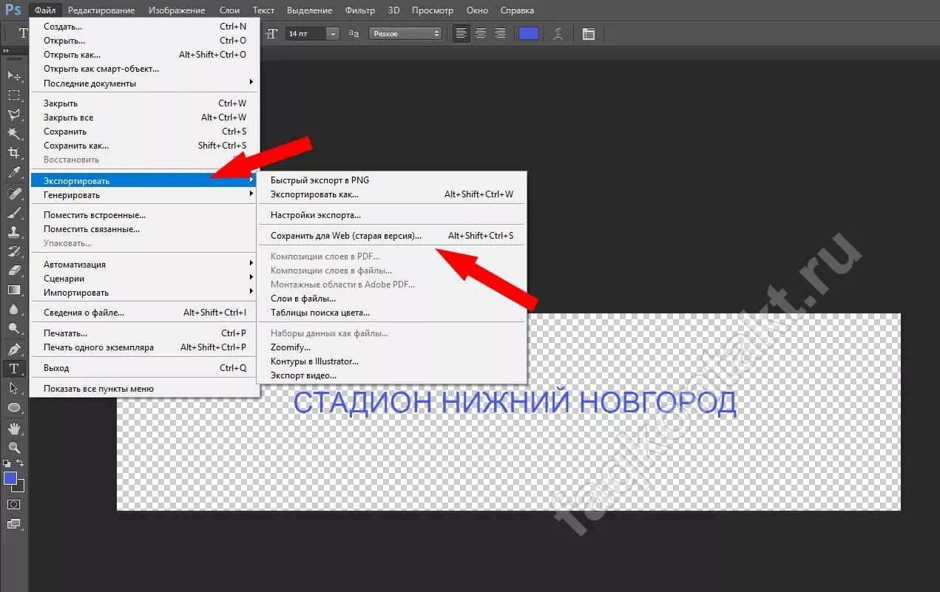Click the warp text icon
940x592 pixels.
[x=558, y=33]
